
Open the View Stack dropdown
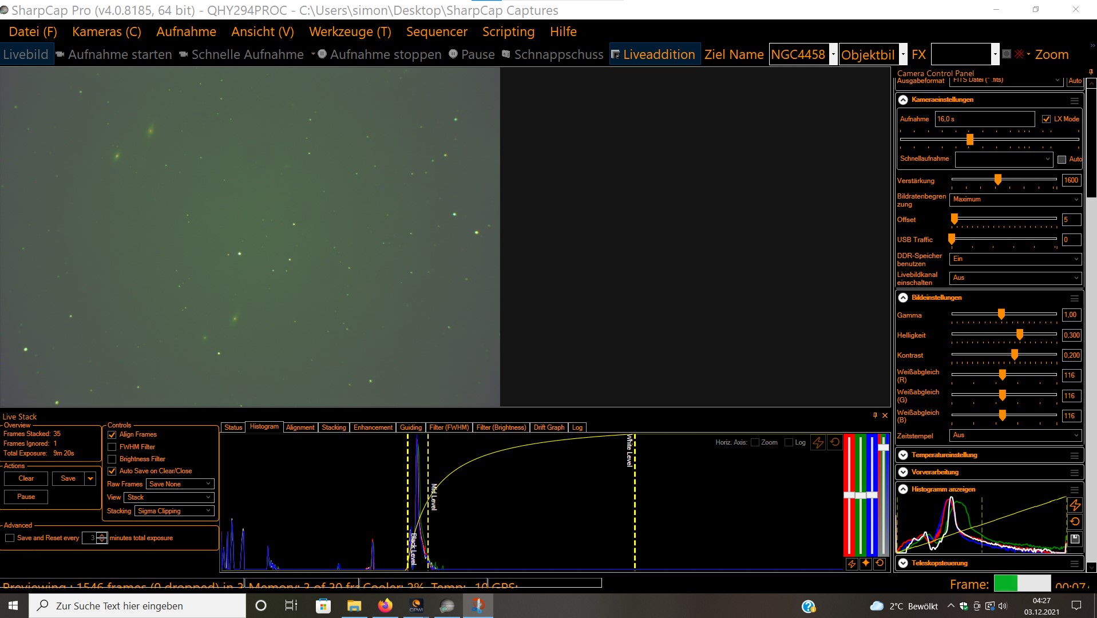(x=169, y=497)
